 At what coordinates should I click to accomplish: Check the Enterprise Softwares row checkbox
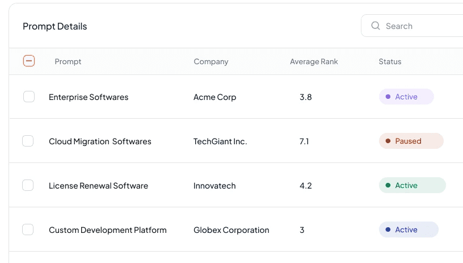(29, 97)
